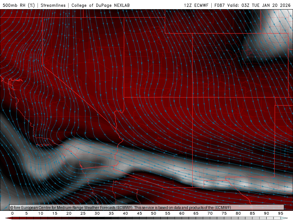Select the '35' value on the RH scale
This screenshot has height=220, width=293.
coord(111,213)
